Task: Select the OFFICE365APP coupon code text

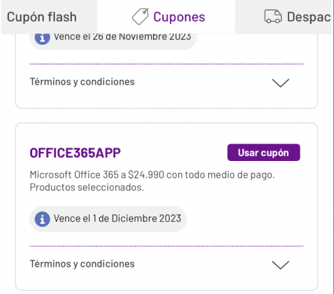Action: 75,153
